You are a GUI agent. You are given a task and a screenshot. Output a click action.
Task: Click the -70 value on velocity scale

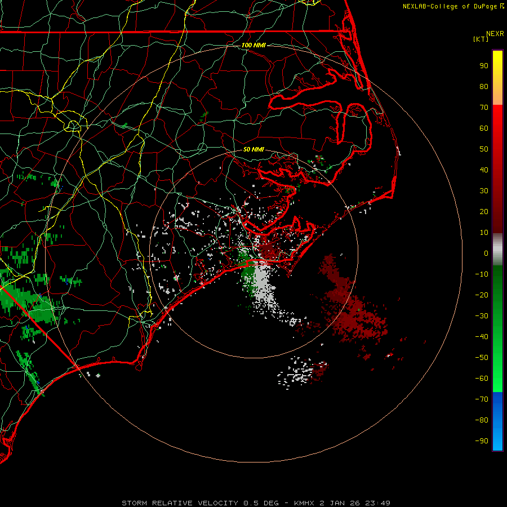tap(482, 399)
